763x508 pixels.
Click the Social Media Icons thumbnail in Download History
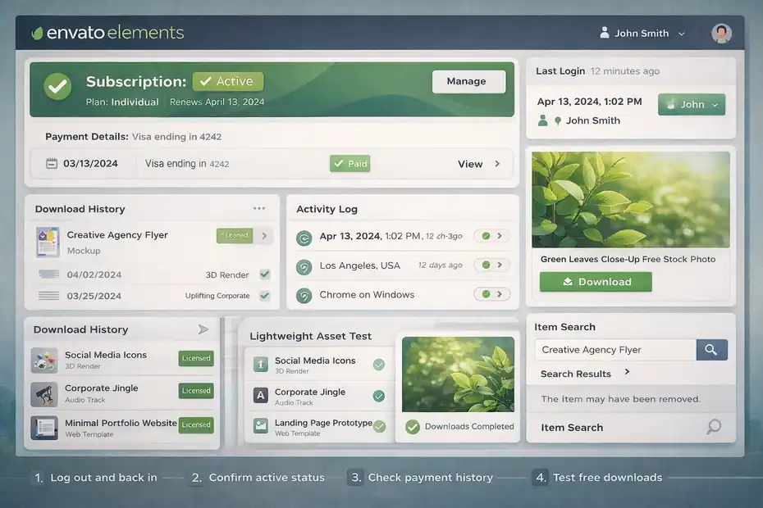(x=44, y=361)
